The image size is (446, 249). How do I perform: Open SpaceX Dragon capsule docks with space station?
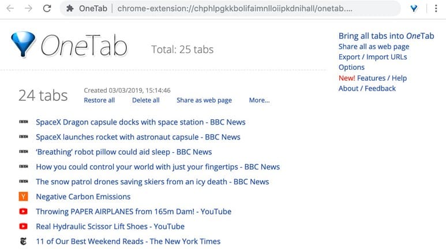[141, 122]
